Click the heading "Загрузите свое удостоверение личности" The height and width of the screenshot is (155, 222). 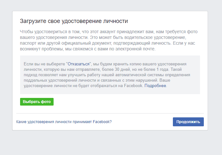pyautogui.click(x=74, y=21)
